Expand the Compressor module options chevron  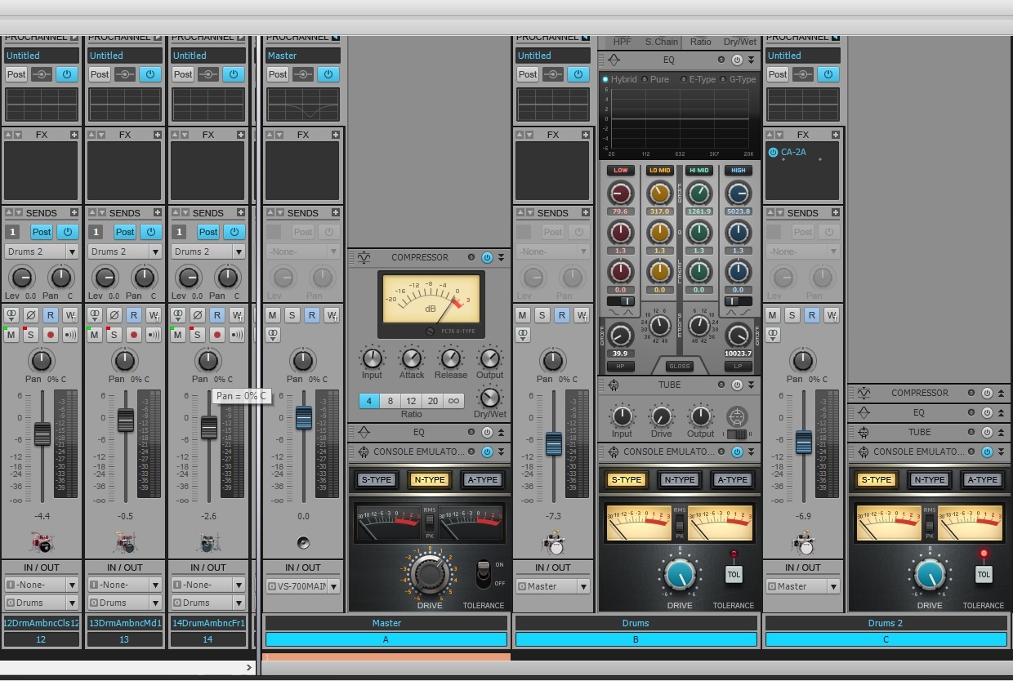point(499,257)
